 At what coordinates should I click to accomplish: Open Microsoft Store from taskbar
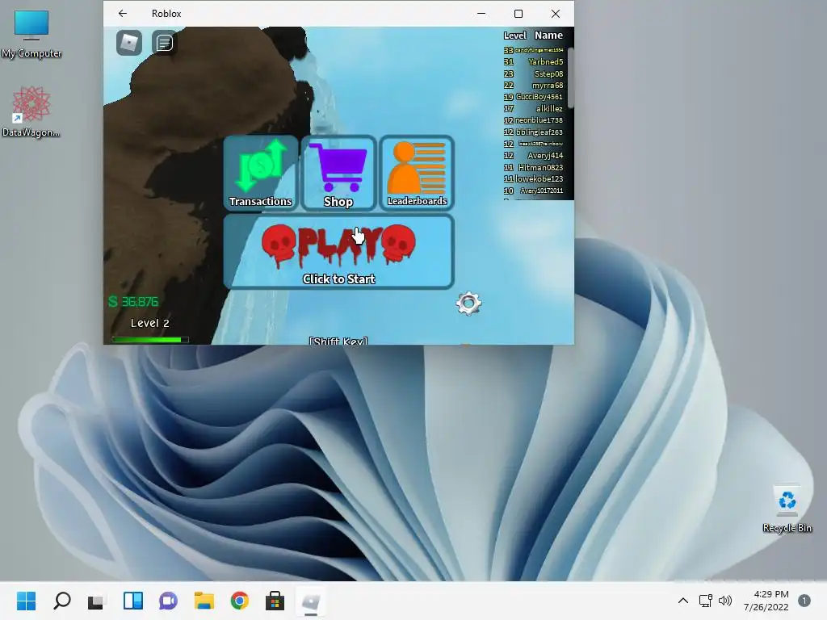[x=275, y=601]
